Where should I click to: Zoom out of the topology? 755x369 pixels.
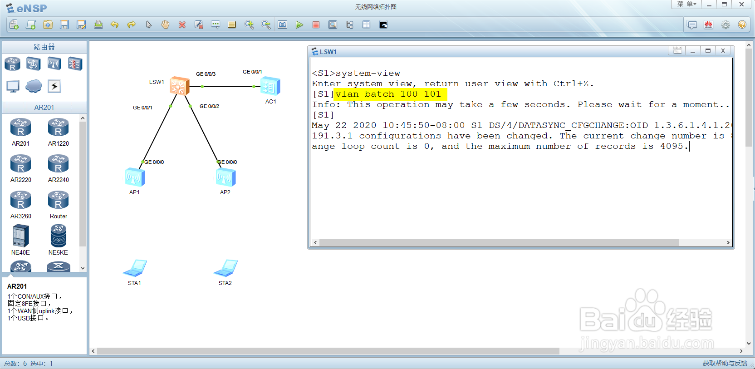(266, 25)
